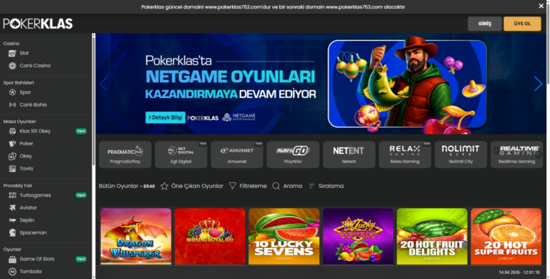Click the Provably Fair section heading

[x=18, y=186]
